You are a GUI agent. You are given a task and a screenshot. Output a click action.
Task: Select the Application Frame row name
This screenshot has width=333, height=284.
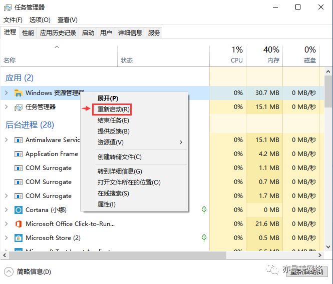tap(52, 154)
